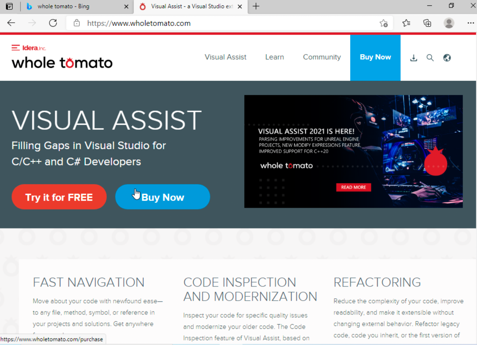Focus the wholetomato.com address bar

230,23
